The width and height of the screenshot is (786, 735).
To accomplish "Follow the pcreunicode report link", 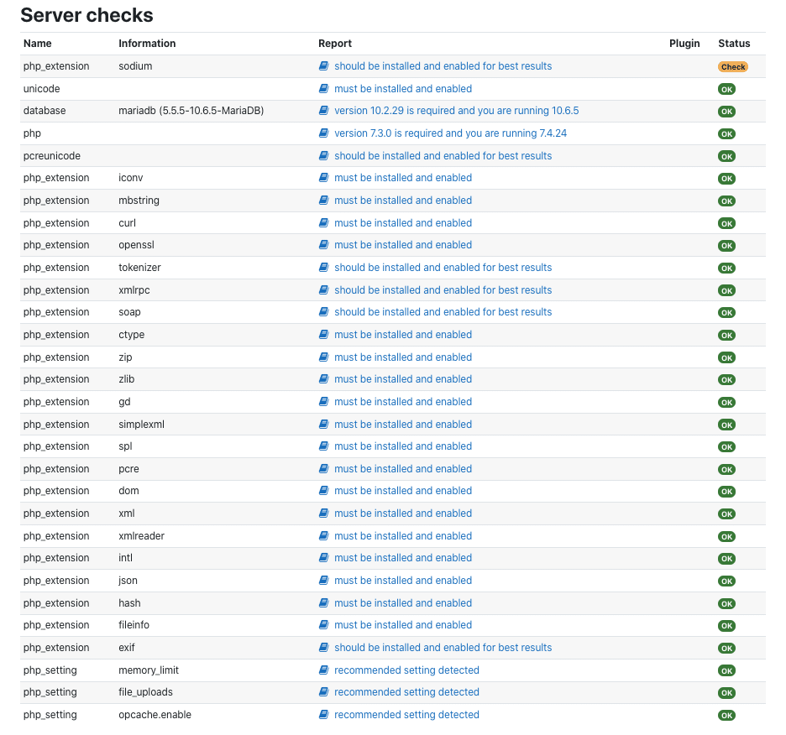I will pyautogui.click(x=443, y=155).
